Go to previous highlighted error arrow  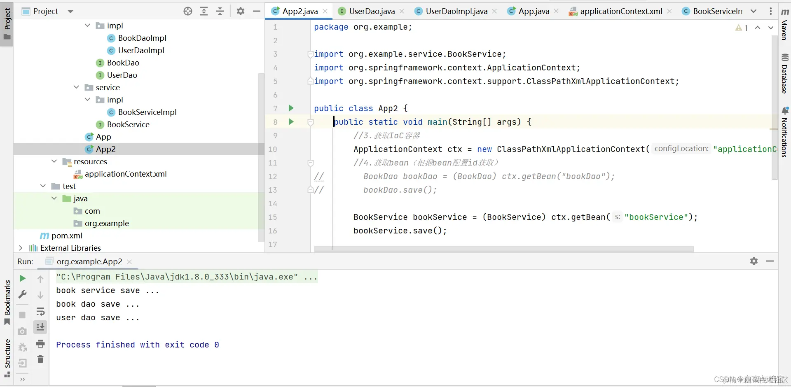(x=758, y=28)
